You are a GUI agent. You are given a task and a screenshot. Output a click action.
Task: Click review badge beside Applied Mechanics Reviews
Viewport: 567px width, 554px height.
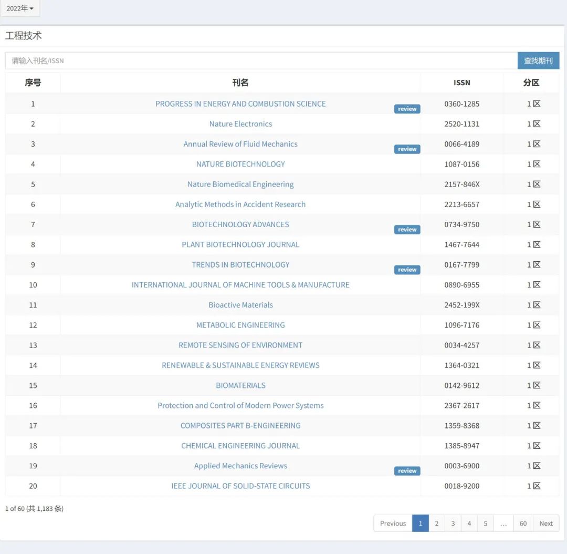click(x=407, y=471)
